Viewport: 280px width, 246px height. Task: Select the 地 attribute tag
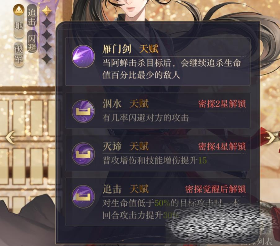(19, 26)
